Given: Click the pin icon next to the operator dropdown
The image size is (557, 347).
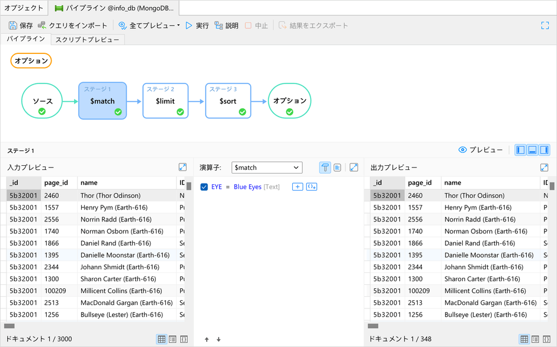Looking at the screenshot, I should coord(325,168).
